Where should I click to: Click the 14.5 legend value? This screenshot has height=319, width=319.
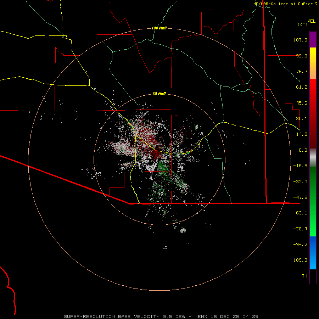(302, 134)
